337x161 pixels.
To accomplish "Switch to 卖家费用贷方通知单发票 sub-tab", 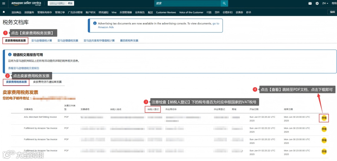I will [47, 82].
